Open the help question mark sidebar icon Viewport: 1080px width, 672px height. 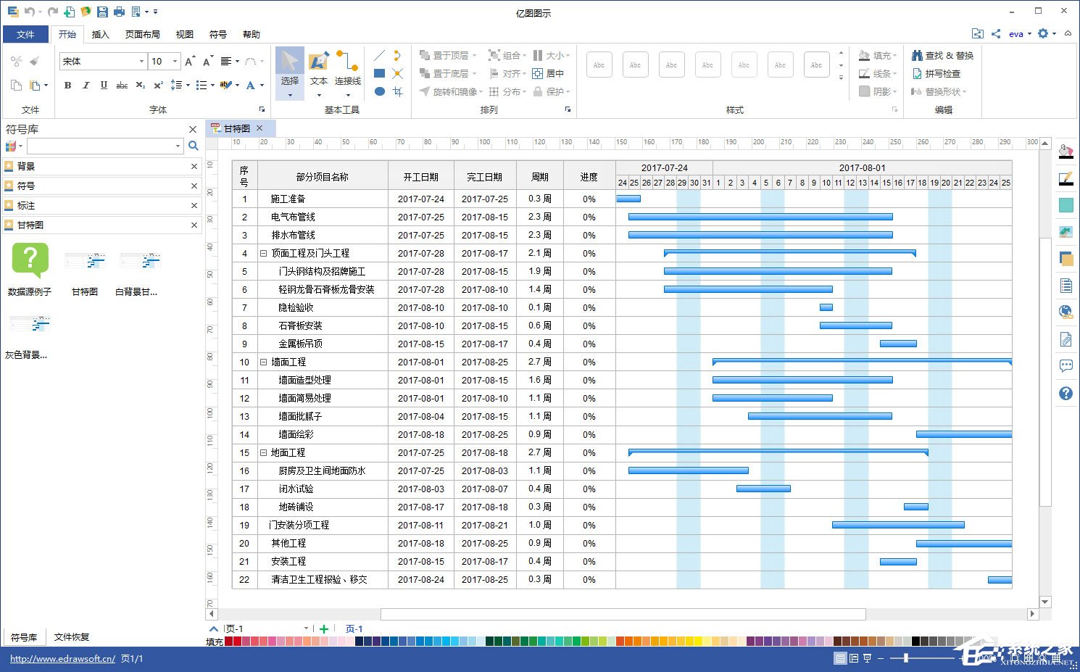click(1066, 393)
